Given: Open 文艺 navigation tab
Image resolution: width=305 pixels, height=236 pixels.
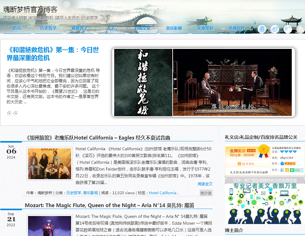Looking at the screenshot, I should pyautogui.click(x=111, y=28).
